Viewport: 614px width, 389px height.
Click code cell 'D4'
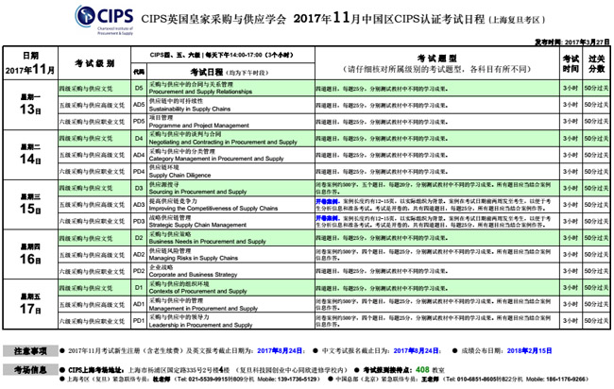tap(139, 138)
